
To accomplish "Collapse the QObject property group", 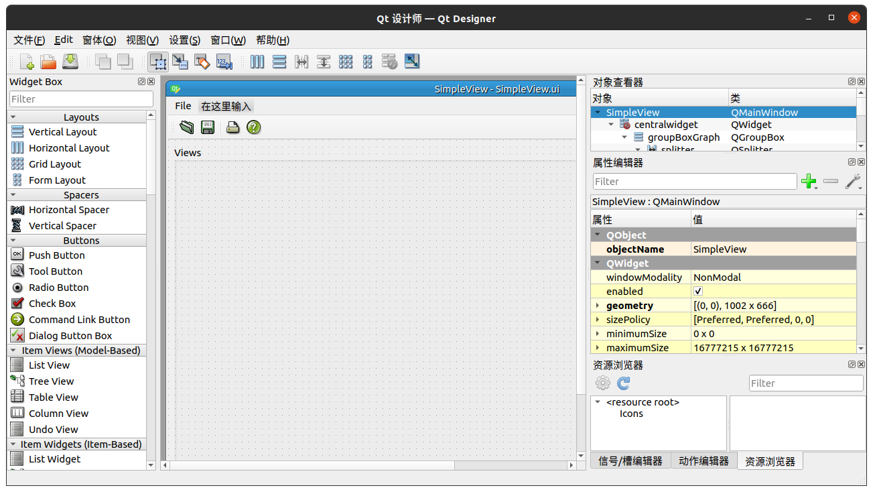I will [598, 235].
